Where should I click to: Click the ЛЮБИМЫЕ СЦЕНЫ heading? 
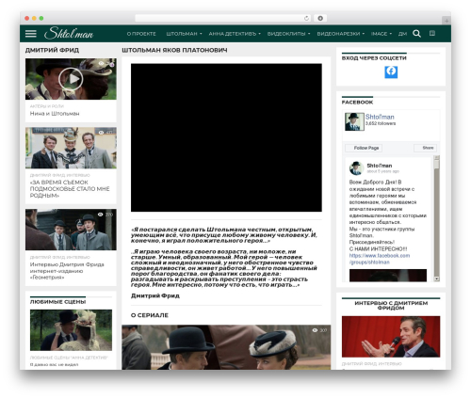click(x=57, y=302)
